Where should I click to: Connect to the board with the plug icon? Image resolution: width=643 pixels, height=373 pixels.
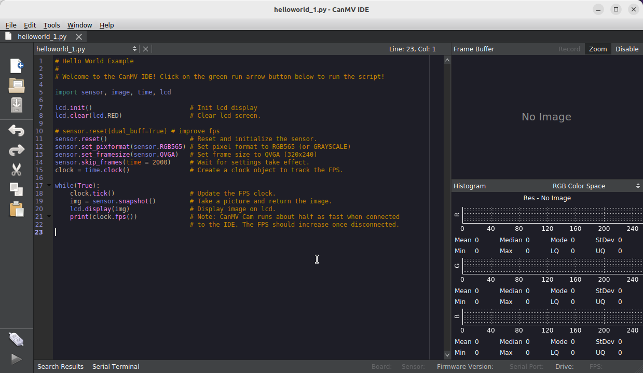(17, 339)
